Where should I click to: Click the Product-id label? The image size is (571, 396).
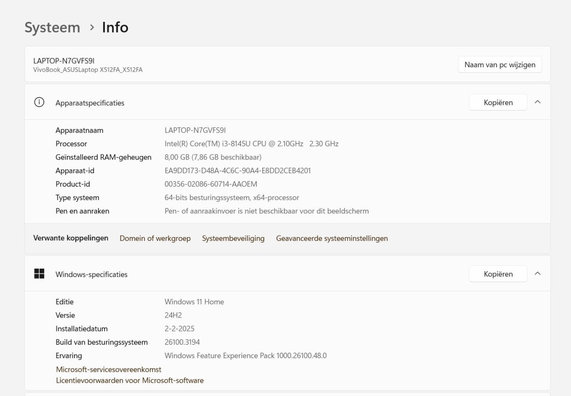[73, 184]
